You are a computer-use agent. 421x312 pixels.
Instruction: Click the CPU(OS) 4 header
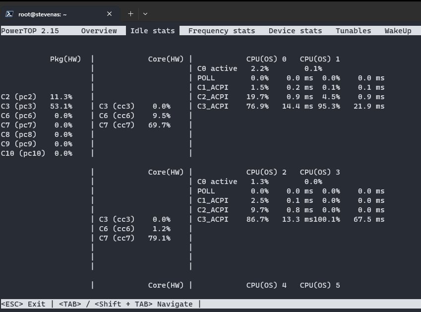coord(266,285)
